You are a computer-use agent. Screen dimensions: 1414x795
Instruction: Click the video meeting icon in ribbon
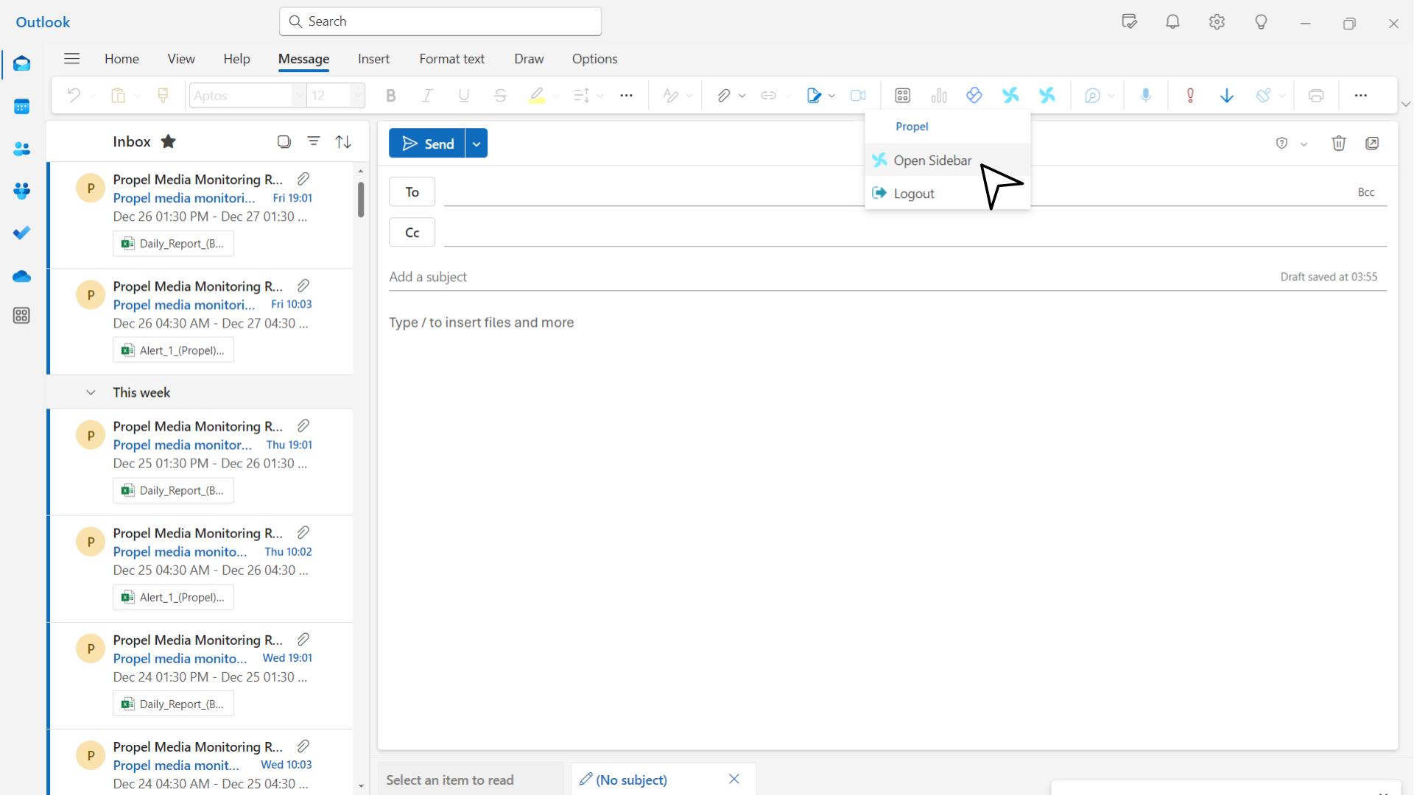click(858, 96)
